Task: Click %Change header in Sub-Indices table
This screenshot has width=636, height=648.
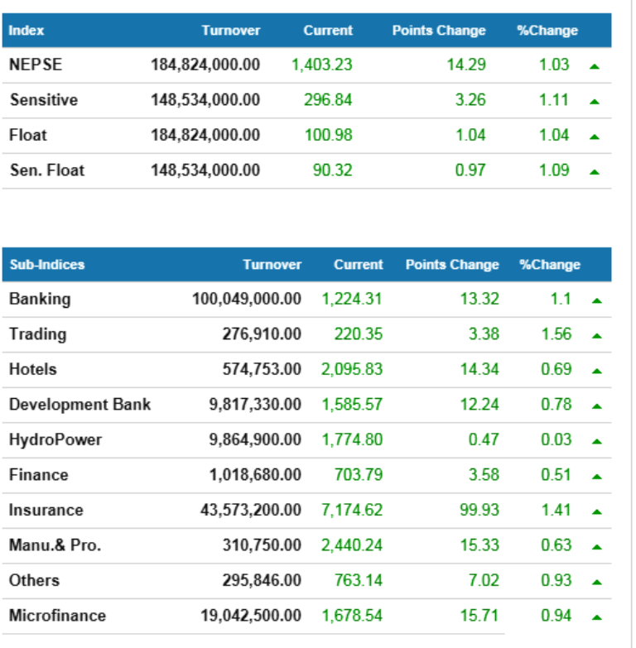Action: pos(550,265)
